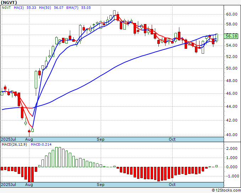
Task: Click Oct on the MACD panel date axis
Action: (x=172, y=185)
